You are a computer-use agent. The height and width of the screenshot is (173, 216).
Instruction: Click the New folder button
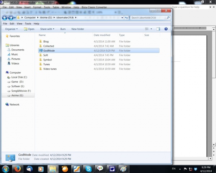coord(78,29)
